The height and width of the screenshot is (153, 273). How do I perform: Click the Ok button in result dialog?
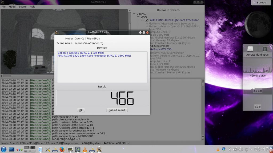coord(81,110)
